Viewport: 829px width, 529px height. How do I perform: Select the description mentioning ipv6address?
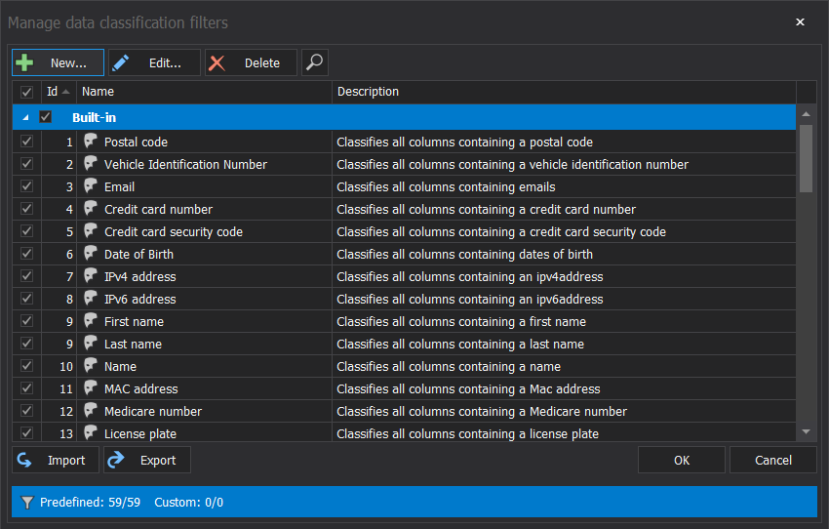tap(469, 300)
